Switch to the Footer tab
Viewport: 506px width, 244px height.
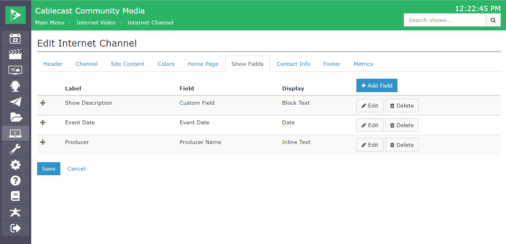tap(332, 64)
